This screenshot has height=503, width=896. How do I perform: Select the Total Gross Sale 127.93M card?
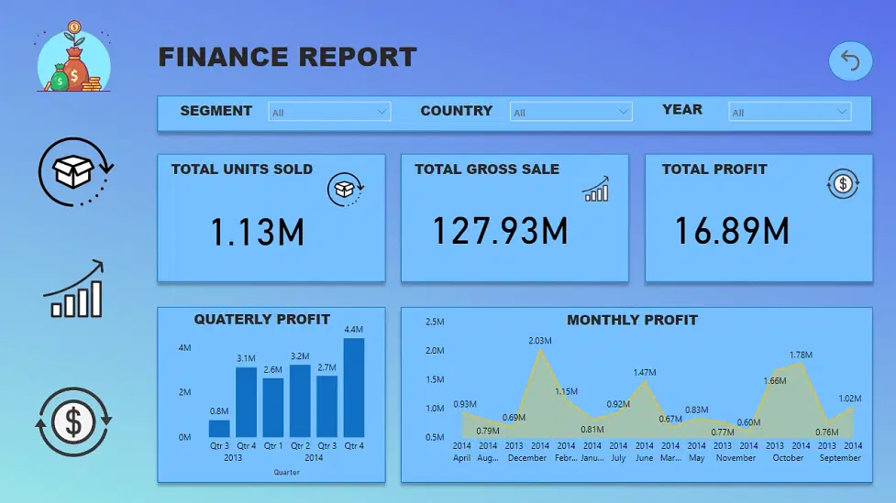514,218
